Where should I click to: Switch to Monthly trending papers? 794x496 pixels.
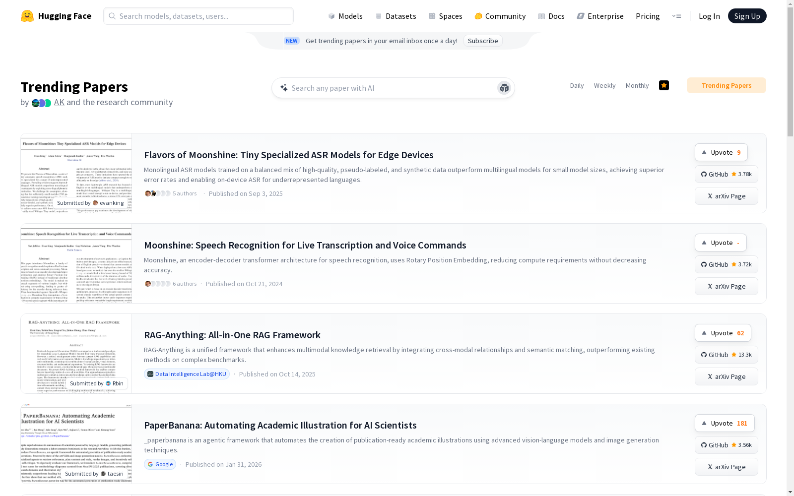coord(637,85)
